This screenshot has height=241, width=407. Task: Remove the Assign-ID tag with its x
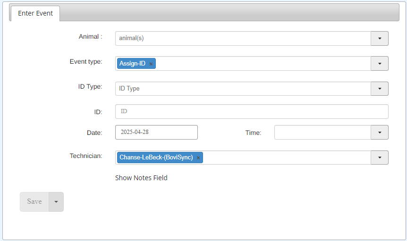(x=151, y=64)
